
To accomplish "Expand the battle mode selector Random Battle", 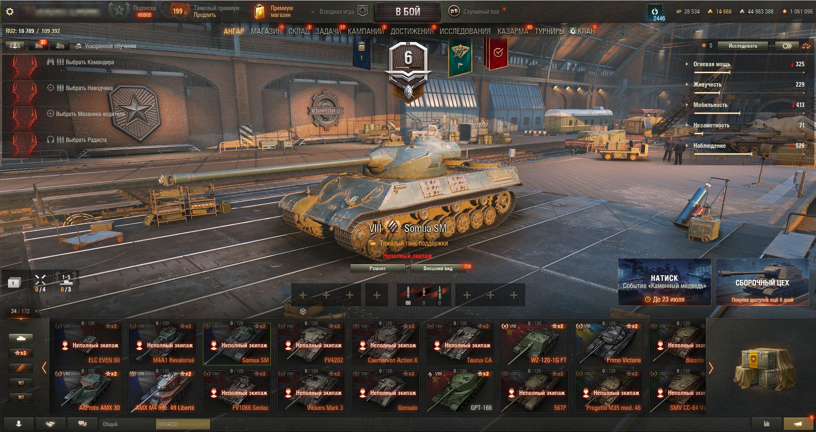I will [x=475, y=11].
